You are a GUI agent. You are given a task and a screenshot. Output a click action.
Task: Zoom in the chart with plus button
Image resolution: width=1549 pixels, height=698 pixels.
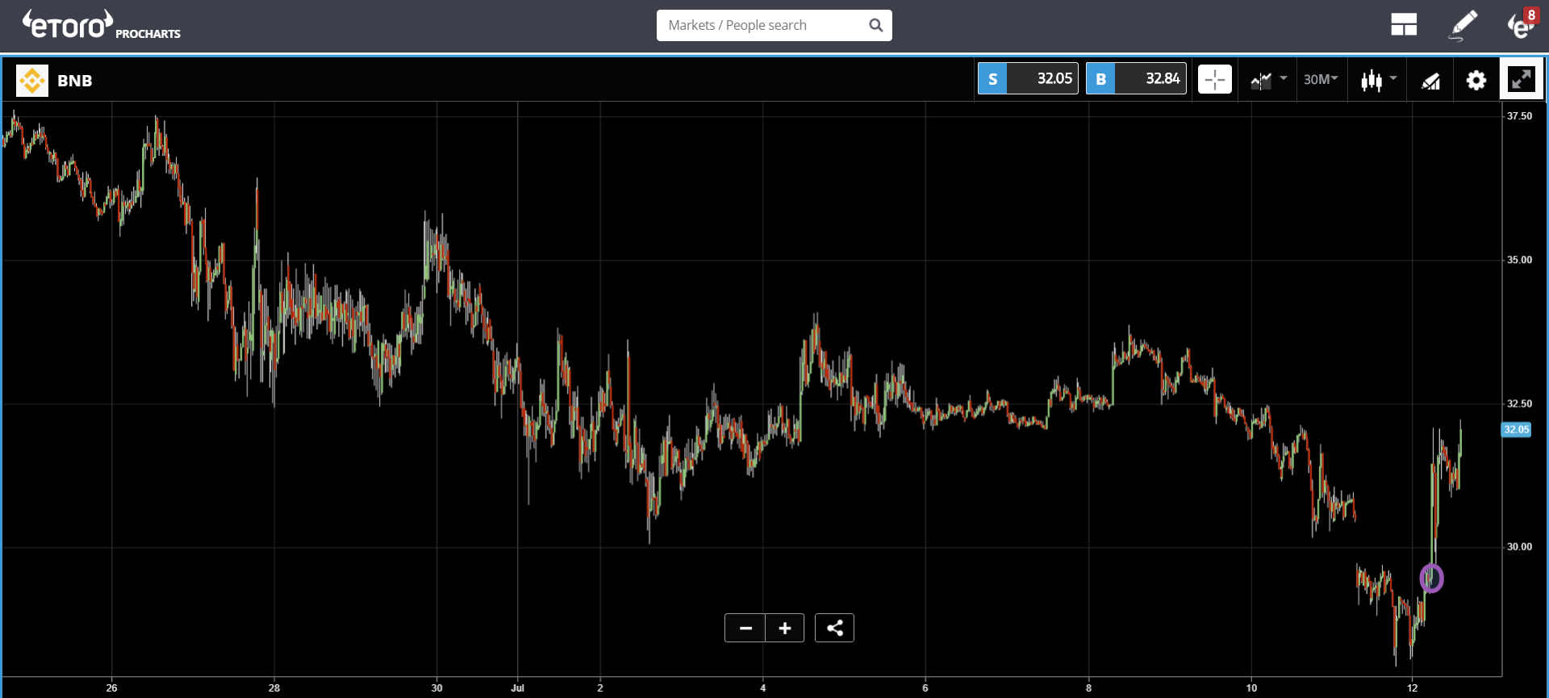pyautogui.click(x=785, y=628)
